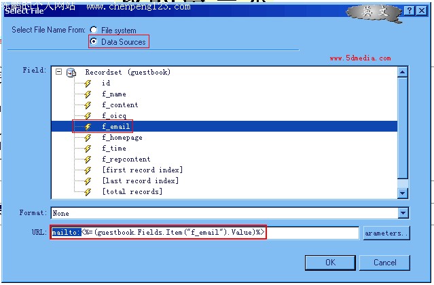Select the Data Sources radio button

click(x=94, y=42)
